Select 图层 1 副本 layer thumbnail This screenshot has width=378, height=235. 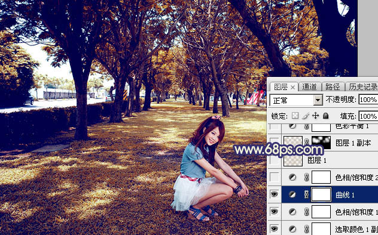pos(293,142)
